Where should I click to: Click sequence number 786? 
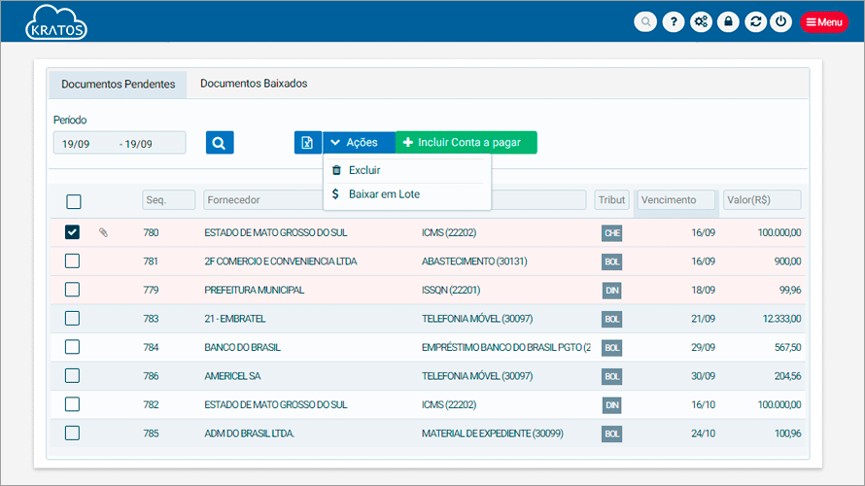tap(152, 376)
